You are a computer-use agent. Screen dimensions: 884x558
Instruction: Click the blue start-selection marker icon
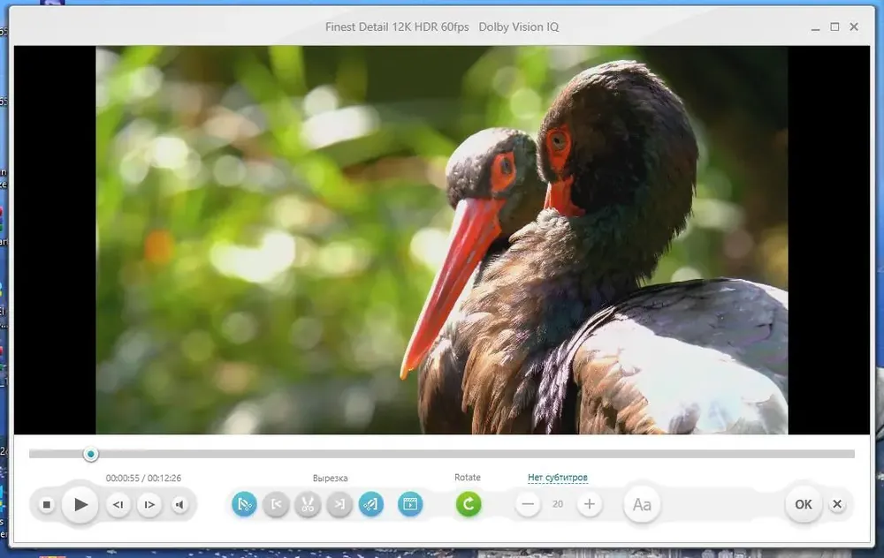244,504
